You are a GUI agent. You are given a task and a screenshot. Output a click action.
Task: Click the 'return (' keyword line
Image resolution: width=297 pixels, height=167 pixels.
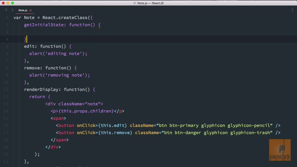coord(40,97)
